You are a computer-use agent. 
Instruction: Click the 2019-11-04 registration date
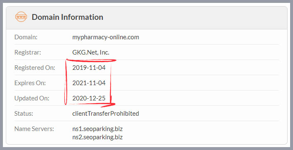[89, 68]
